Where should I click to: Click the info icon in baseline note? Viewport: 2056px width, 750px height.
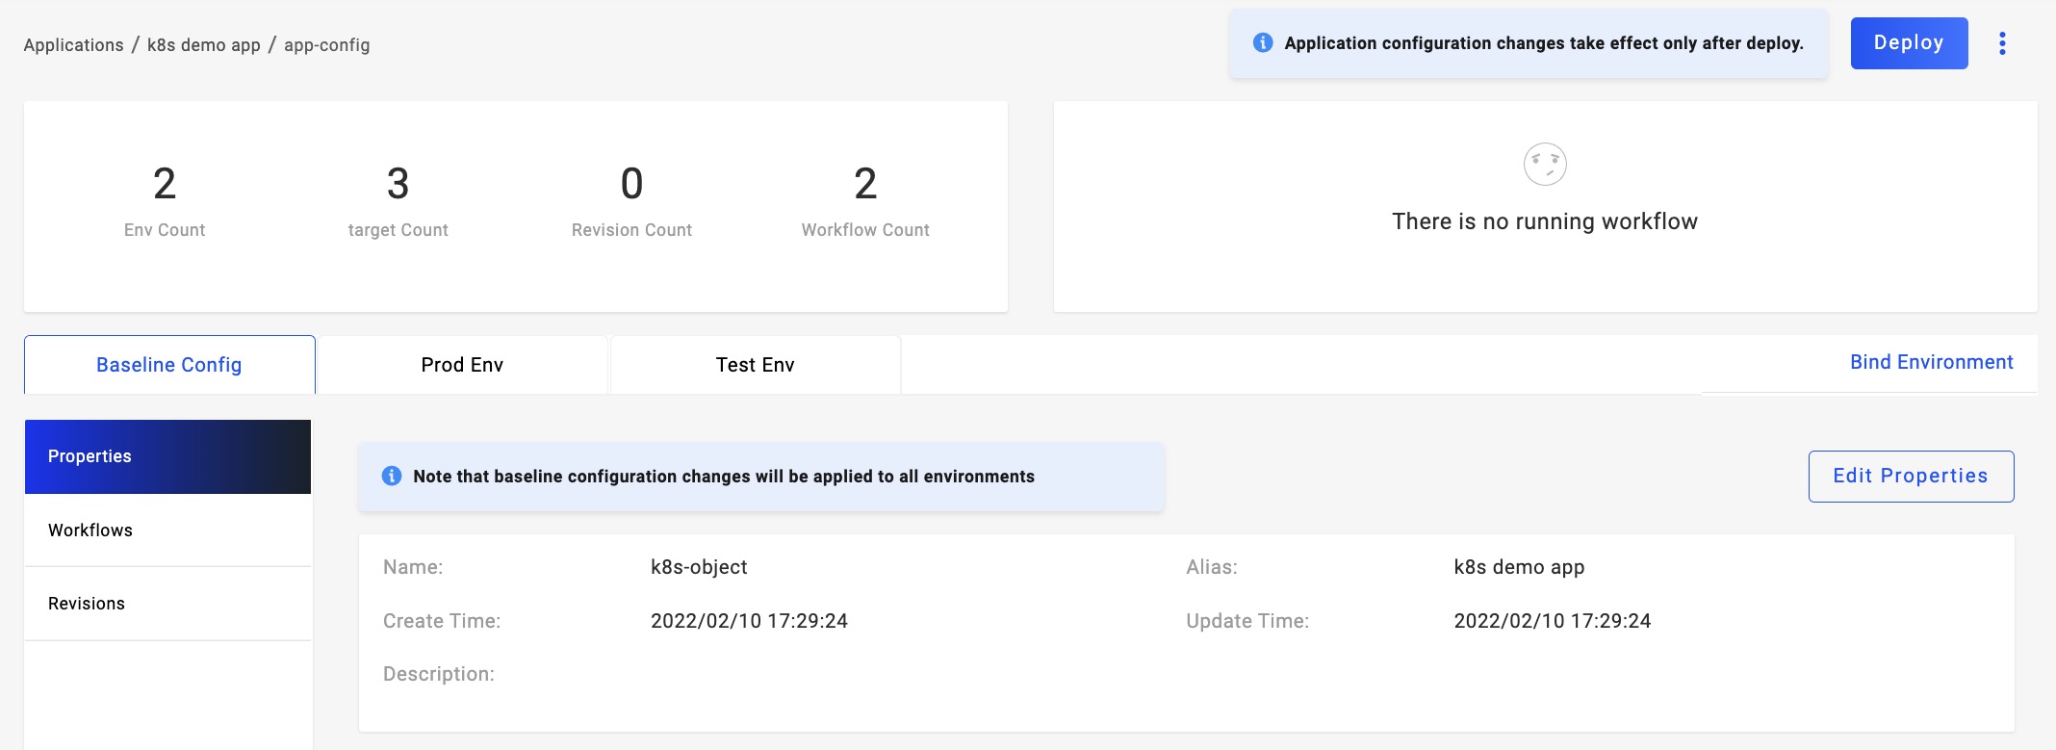point(392,476)
